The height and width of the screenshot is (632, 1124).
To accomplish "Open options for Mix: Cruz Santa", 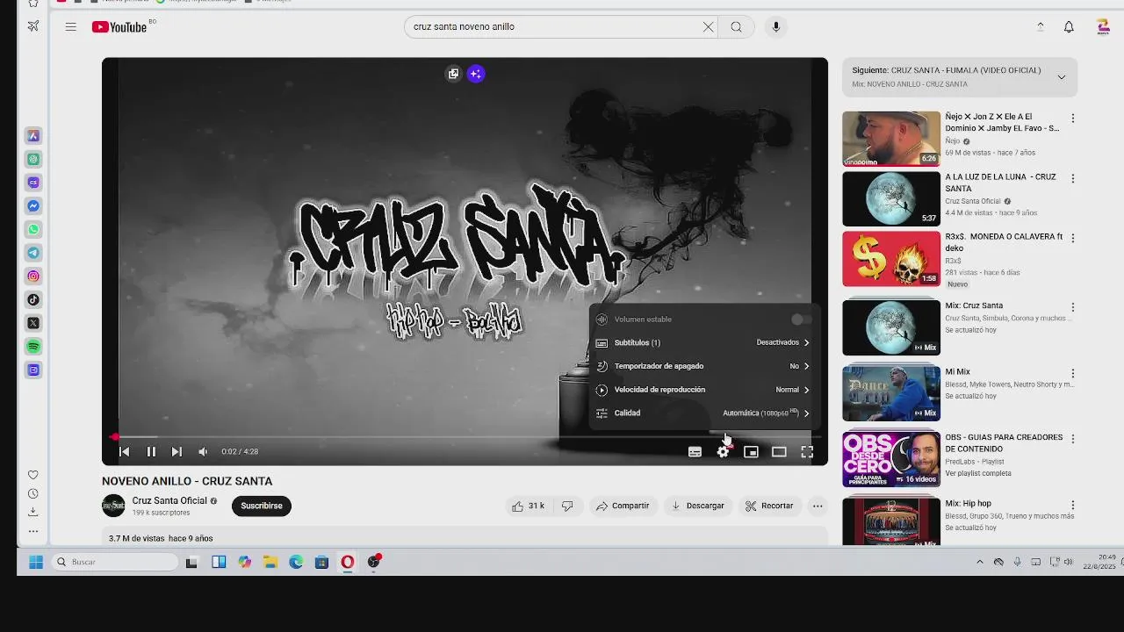I will point(1072,307).
